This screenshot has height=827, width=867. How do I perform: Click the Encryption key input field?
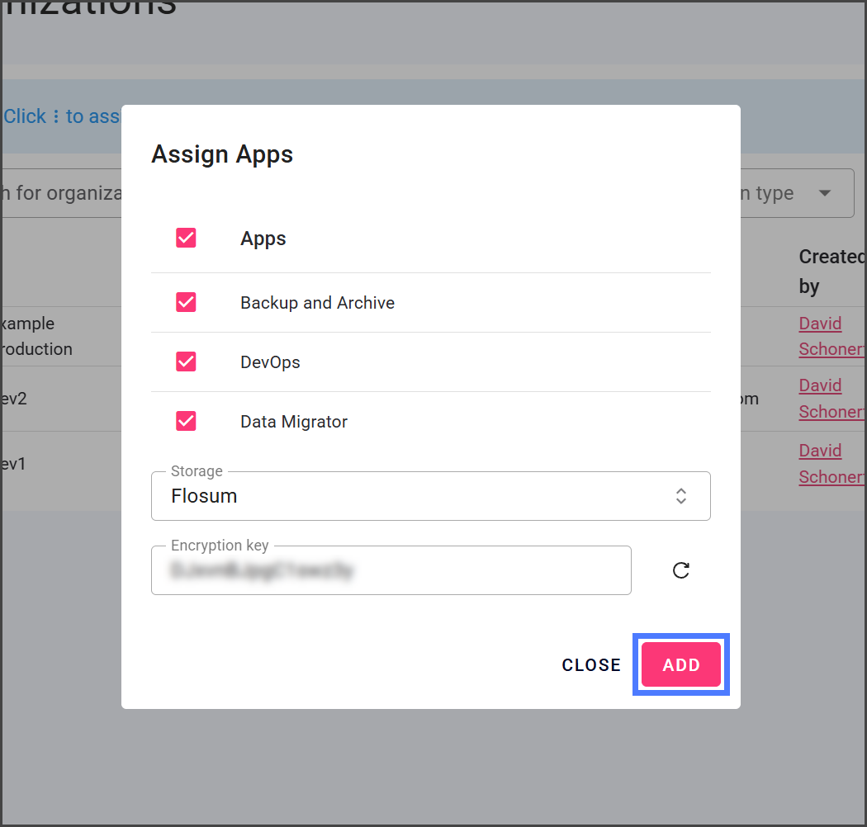pos(391,570)
